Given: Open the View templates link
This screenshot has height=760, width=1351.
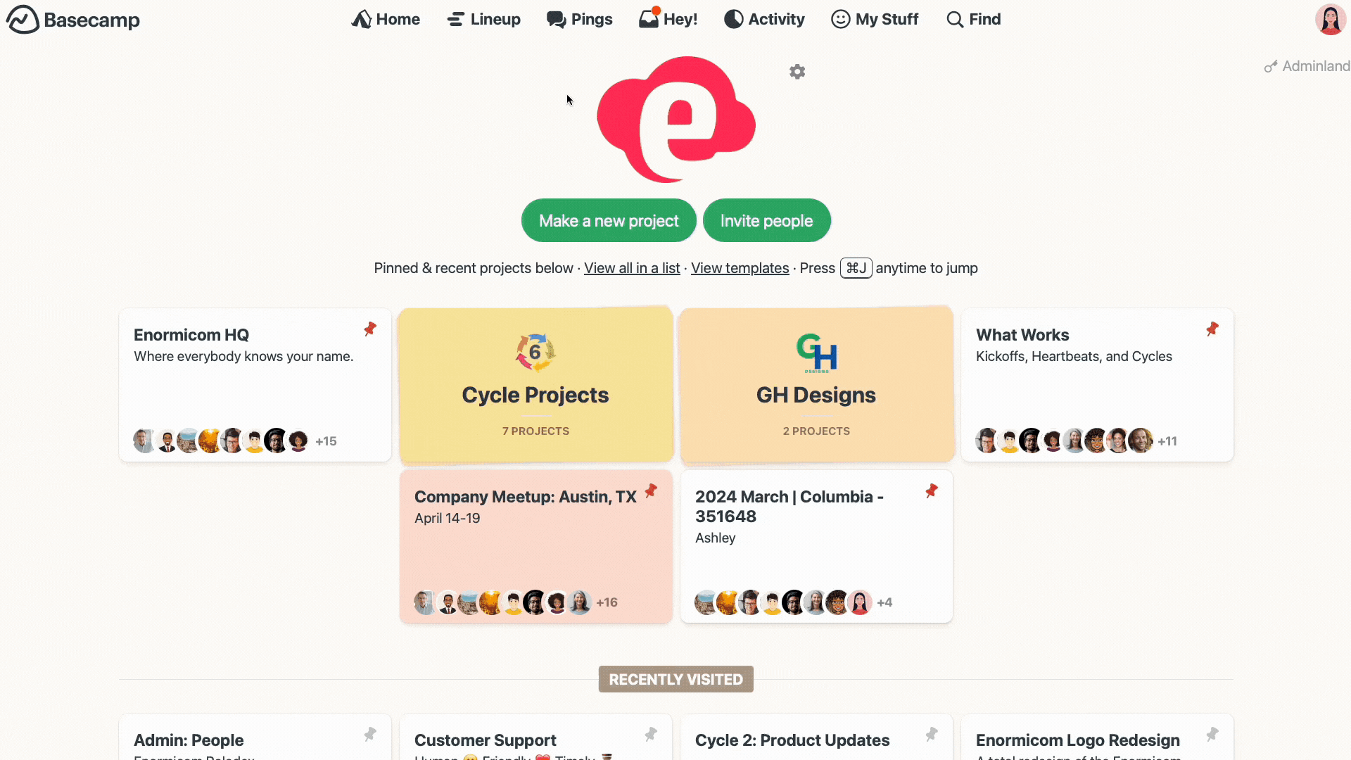Looking at the screenshot, I should pyautogui.click(x=740, y=268).
